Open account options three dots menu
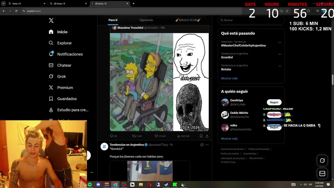This screenshot has height=188, width=334. (92, 172)
